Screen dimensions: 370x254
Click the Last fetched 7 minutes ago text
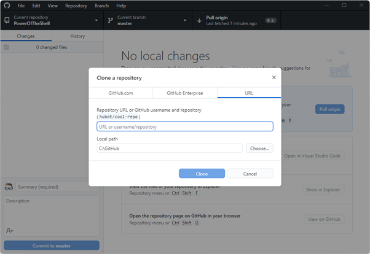(231, 23)
